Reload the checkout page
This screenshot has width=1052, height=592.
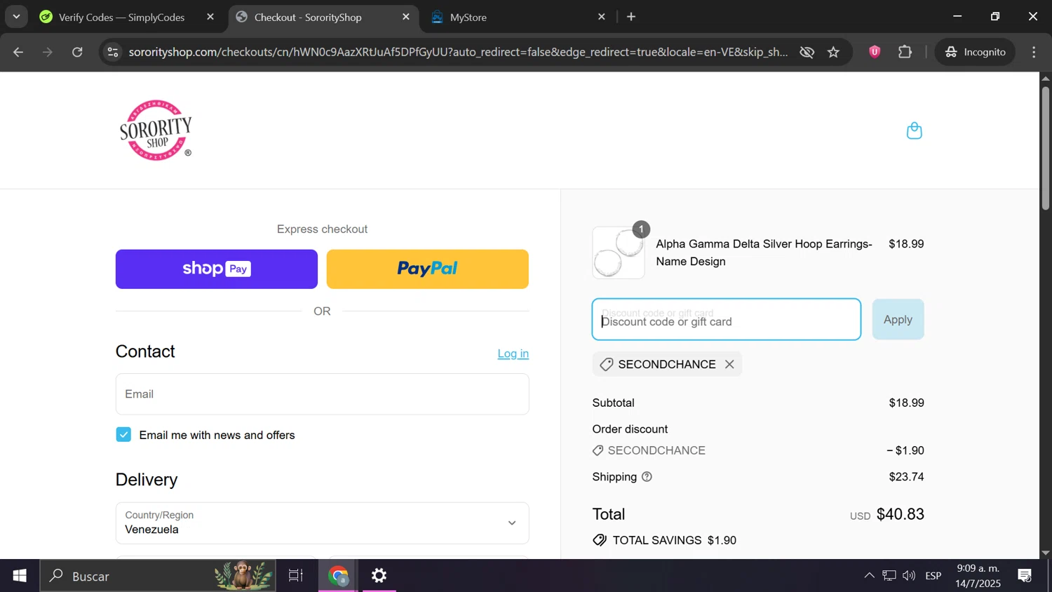tap(78, 52)
